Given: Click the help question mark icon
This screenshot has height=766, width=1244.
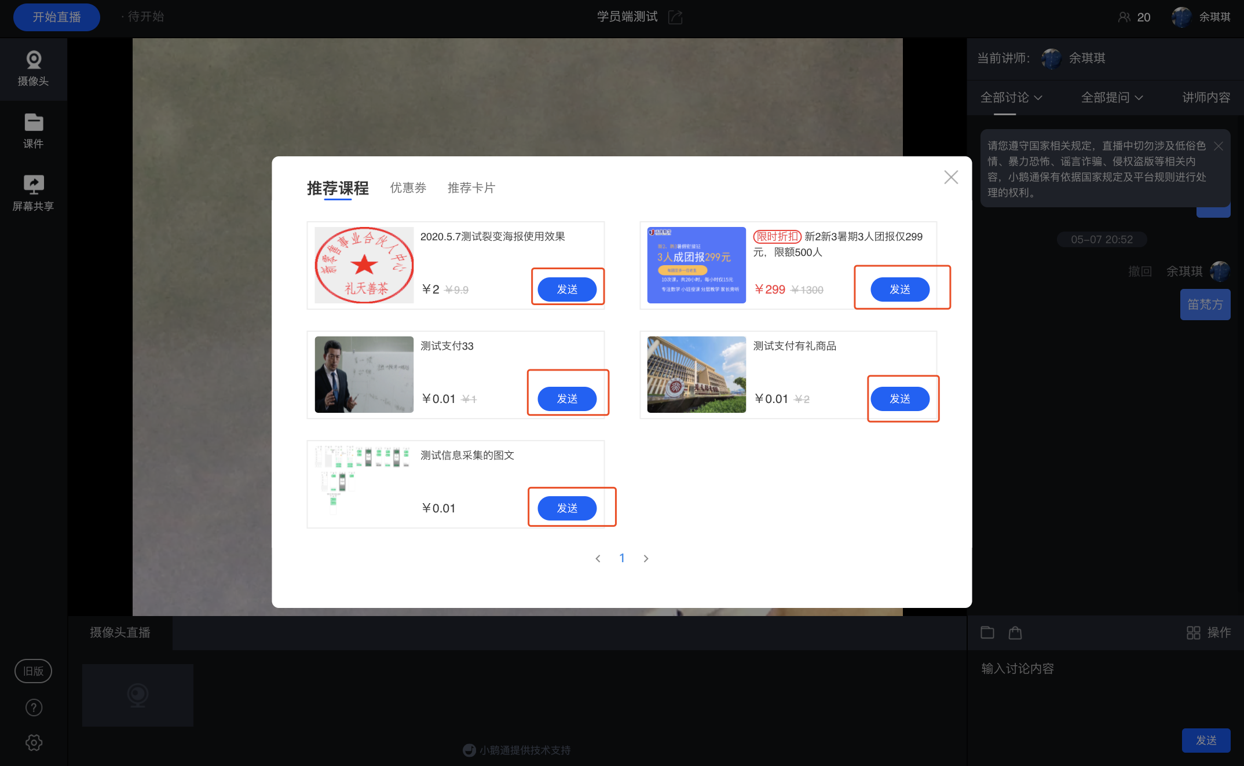Looking at the screenshot, I should pos(34,707).
